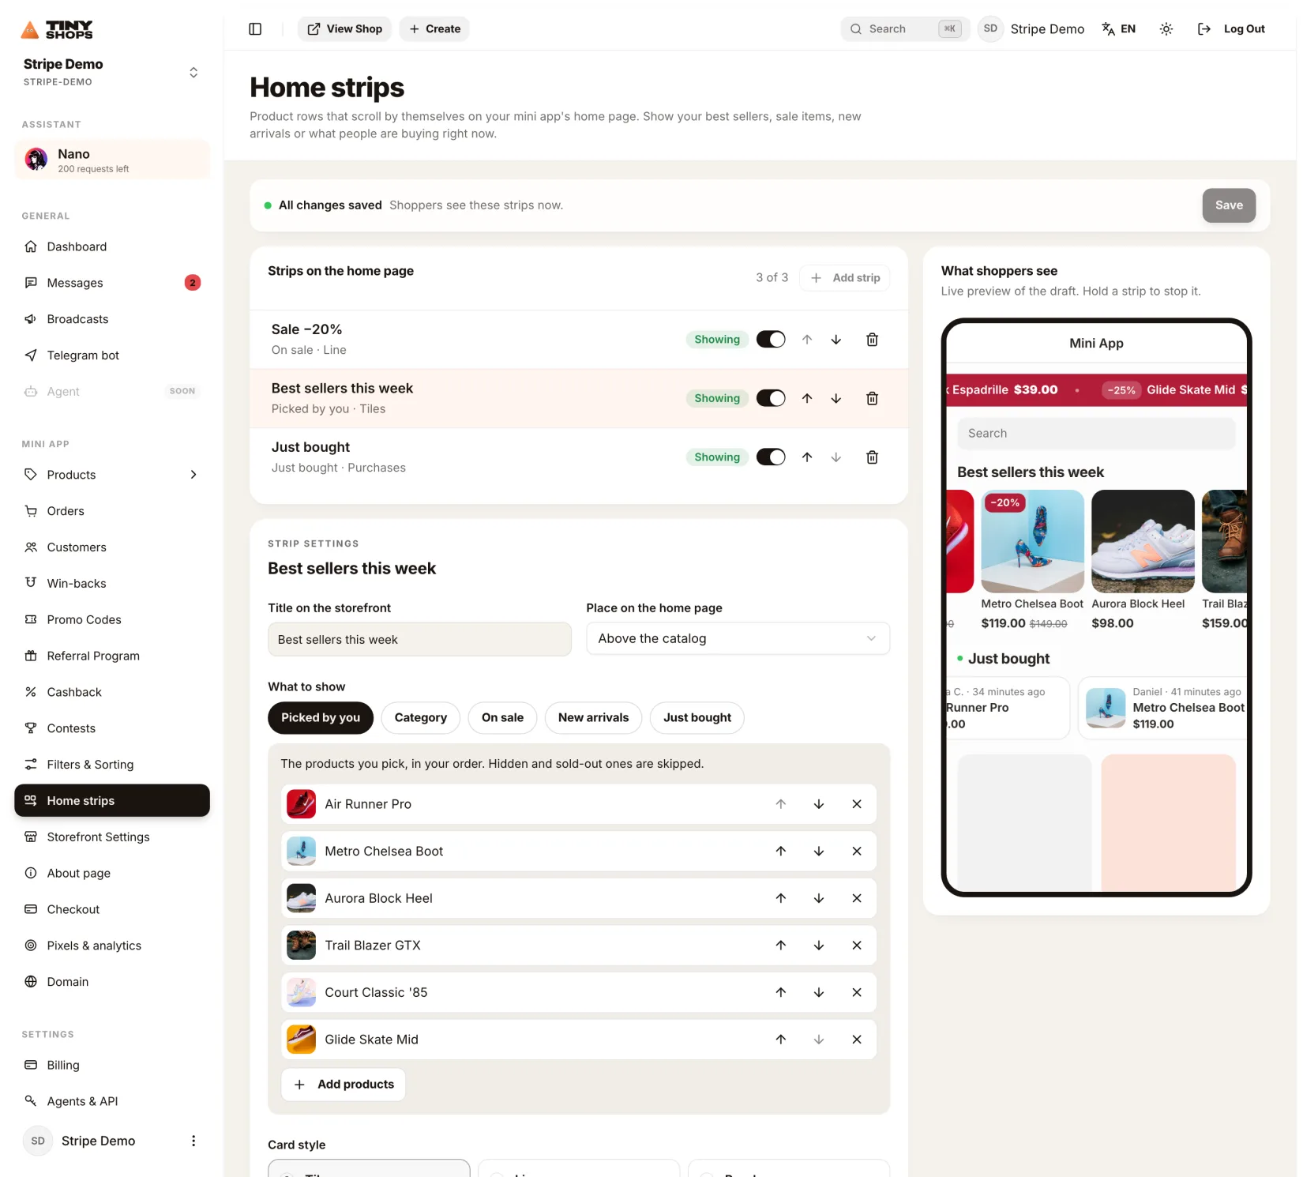The image size is (1303, 1177).
Task: Move the Just bought strip up
Action: coord(807,457)
